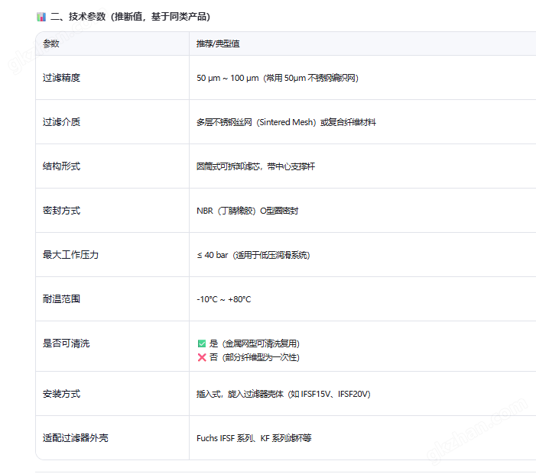Click the red cross icon before 否

[202, 357]
